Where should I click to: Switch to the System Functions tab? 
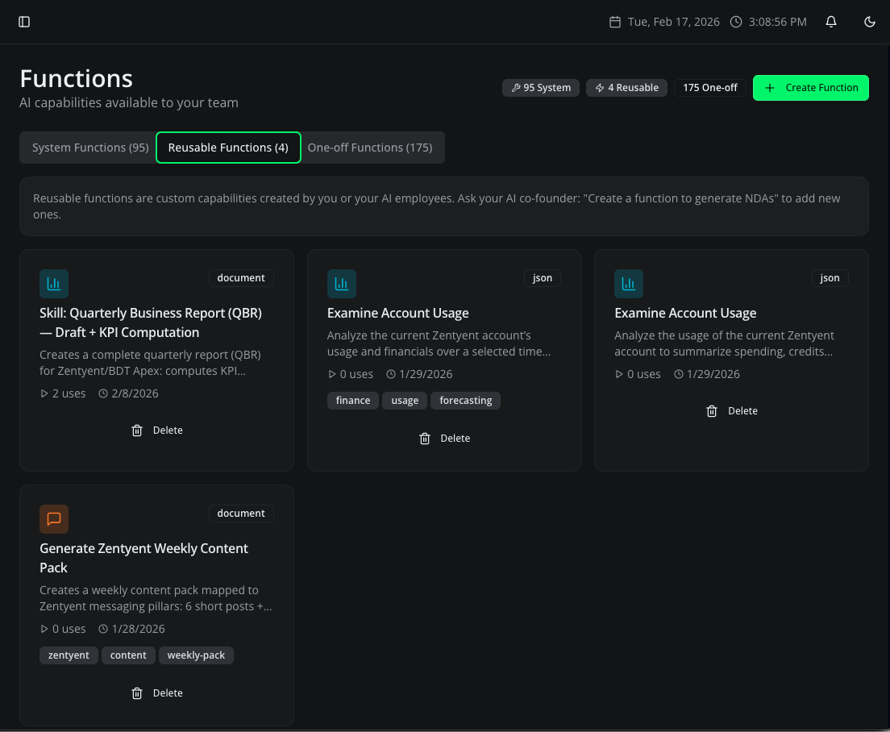[89, 148]
